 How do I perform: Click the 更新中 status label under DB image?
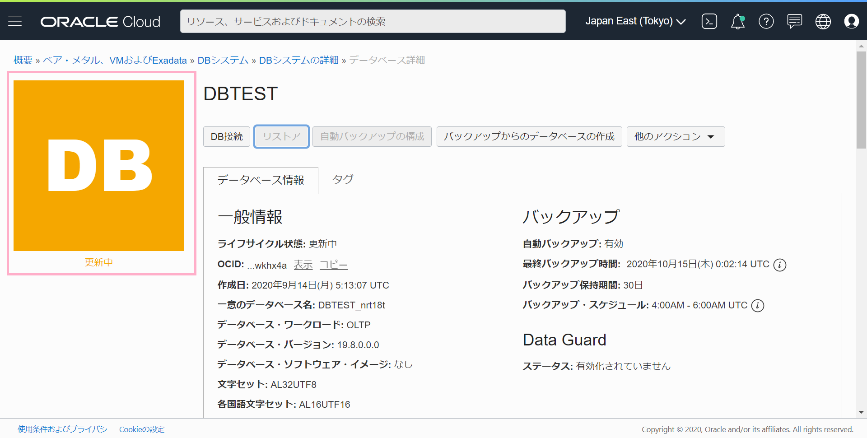click(x=99, y=262)
